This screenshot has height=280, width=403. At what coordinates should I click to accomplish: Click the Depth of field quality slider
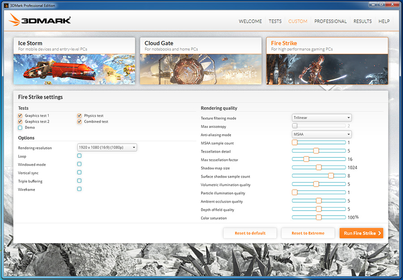tap(319, 209)
